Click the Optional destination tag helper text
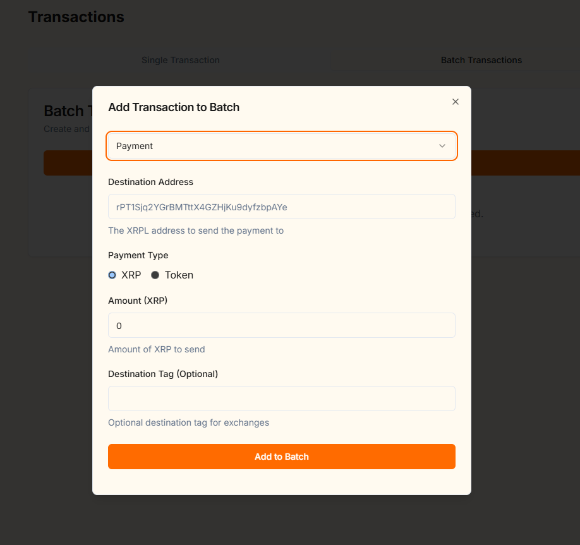580x545 pixels. point(189,422)
